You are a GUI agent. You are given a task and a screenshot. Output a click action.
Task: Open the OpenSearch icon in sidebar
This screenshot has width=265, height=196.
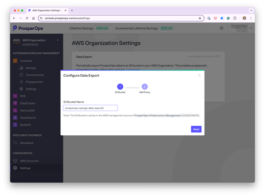tap(15, 118)
